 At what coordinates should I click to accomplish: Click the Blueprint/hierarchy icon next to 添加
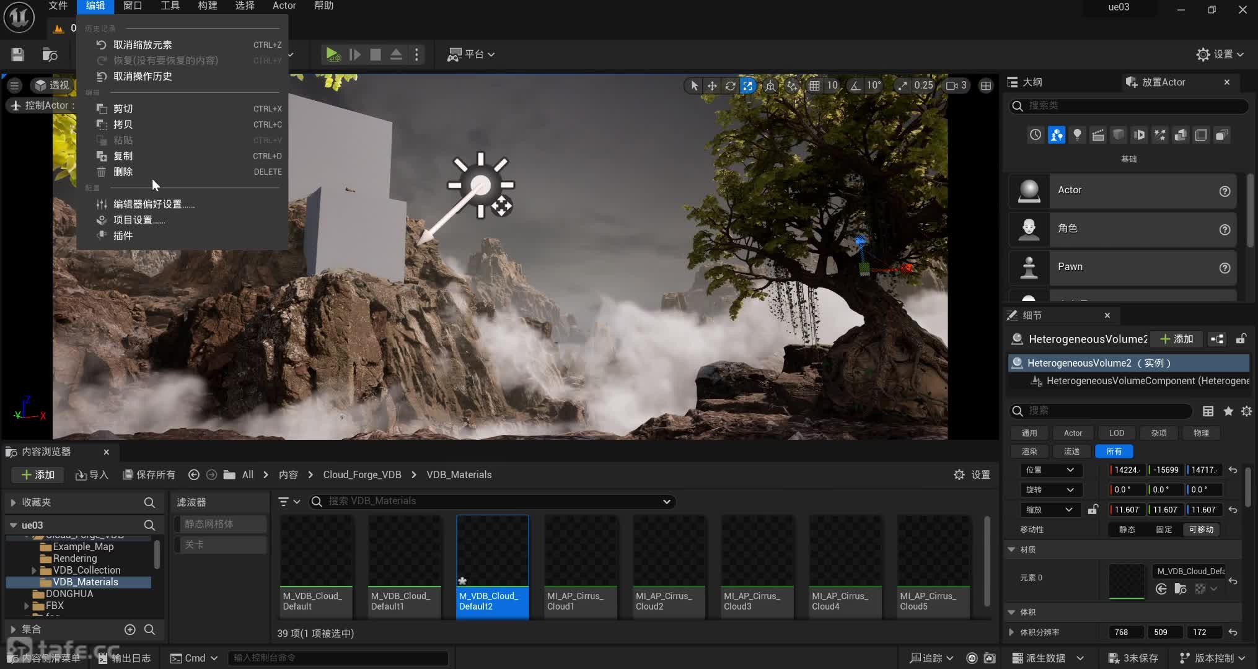(x=1217, y=339)
